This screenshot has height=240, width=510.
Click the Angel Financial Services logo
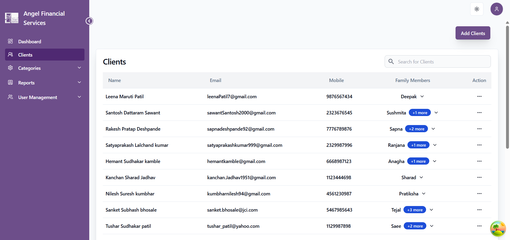[12, 18]
